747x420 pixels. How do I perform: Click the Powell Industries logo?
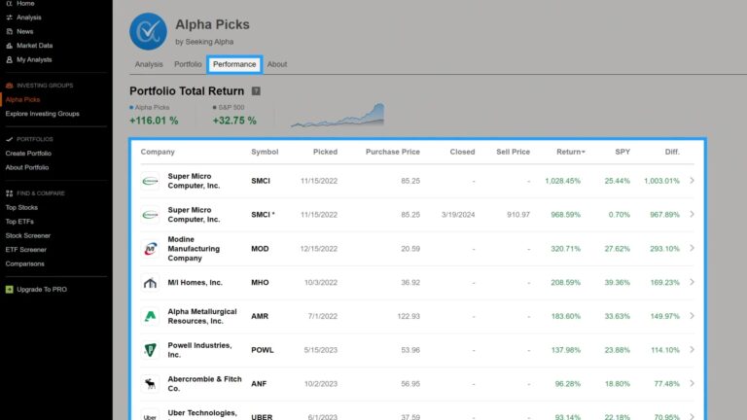click(x=150, y=350)
